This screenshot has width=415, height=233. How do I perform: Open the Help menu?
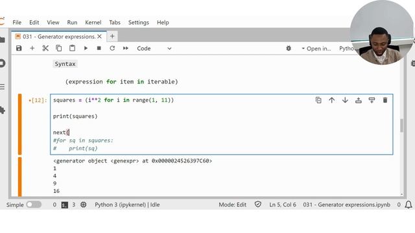pos(163,23)
